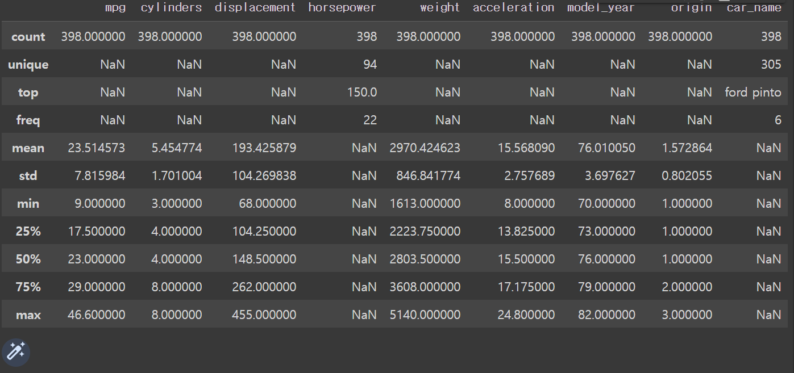Select the weight column header
Image resolution: width=794 pixels, height=373 pixels.
coord(440,7)
